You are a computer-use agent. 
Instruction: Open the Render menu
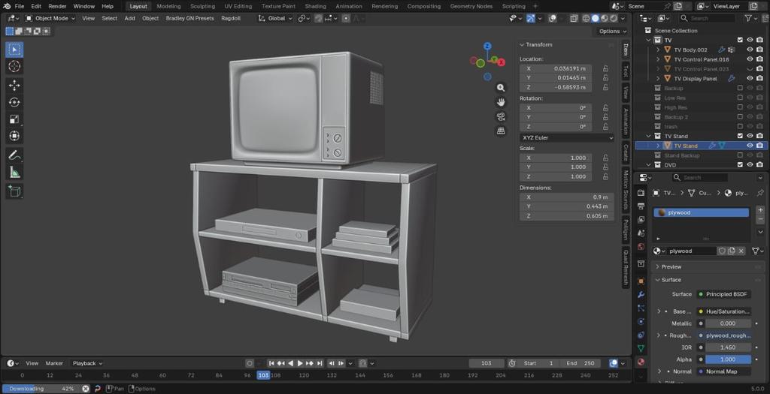point(57,6)
